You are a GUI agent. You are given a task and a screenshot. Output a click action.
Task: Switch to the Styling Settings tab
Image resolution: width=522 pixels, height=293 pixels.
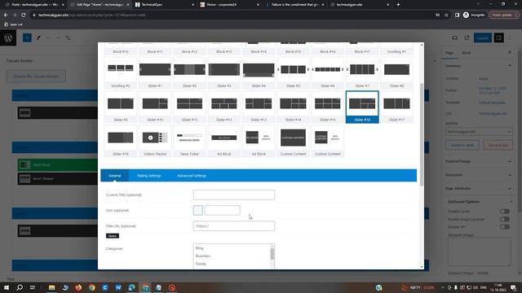tap(148, 176)
